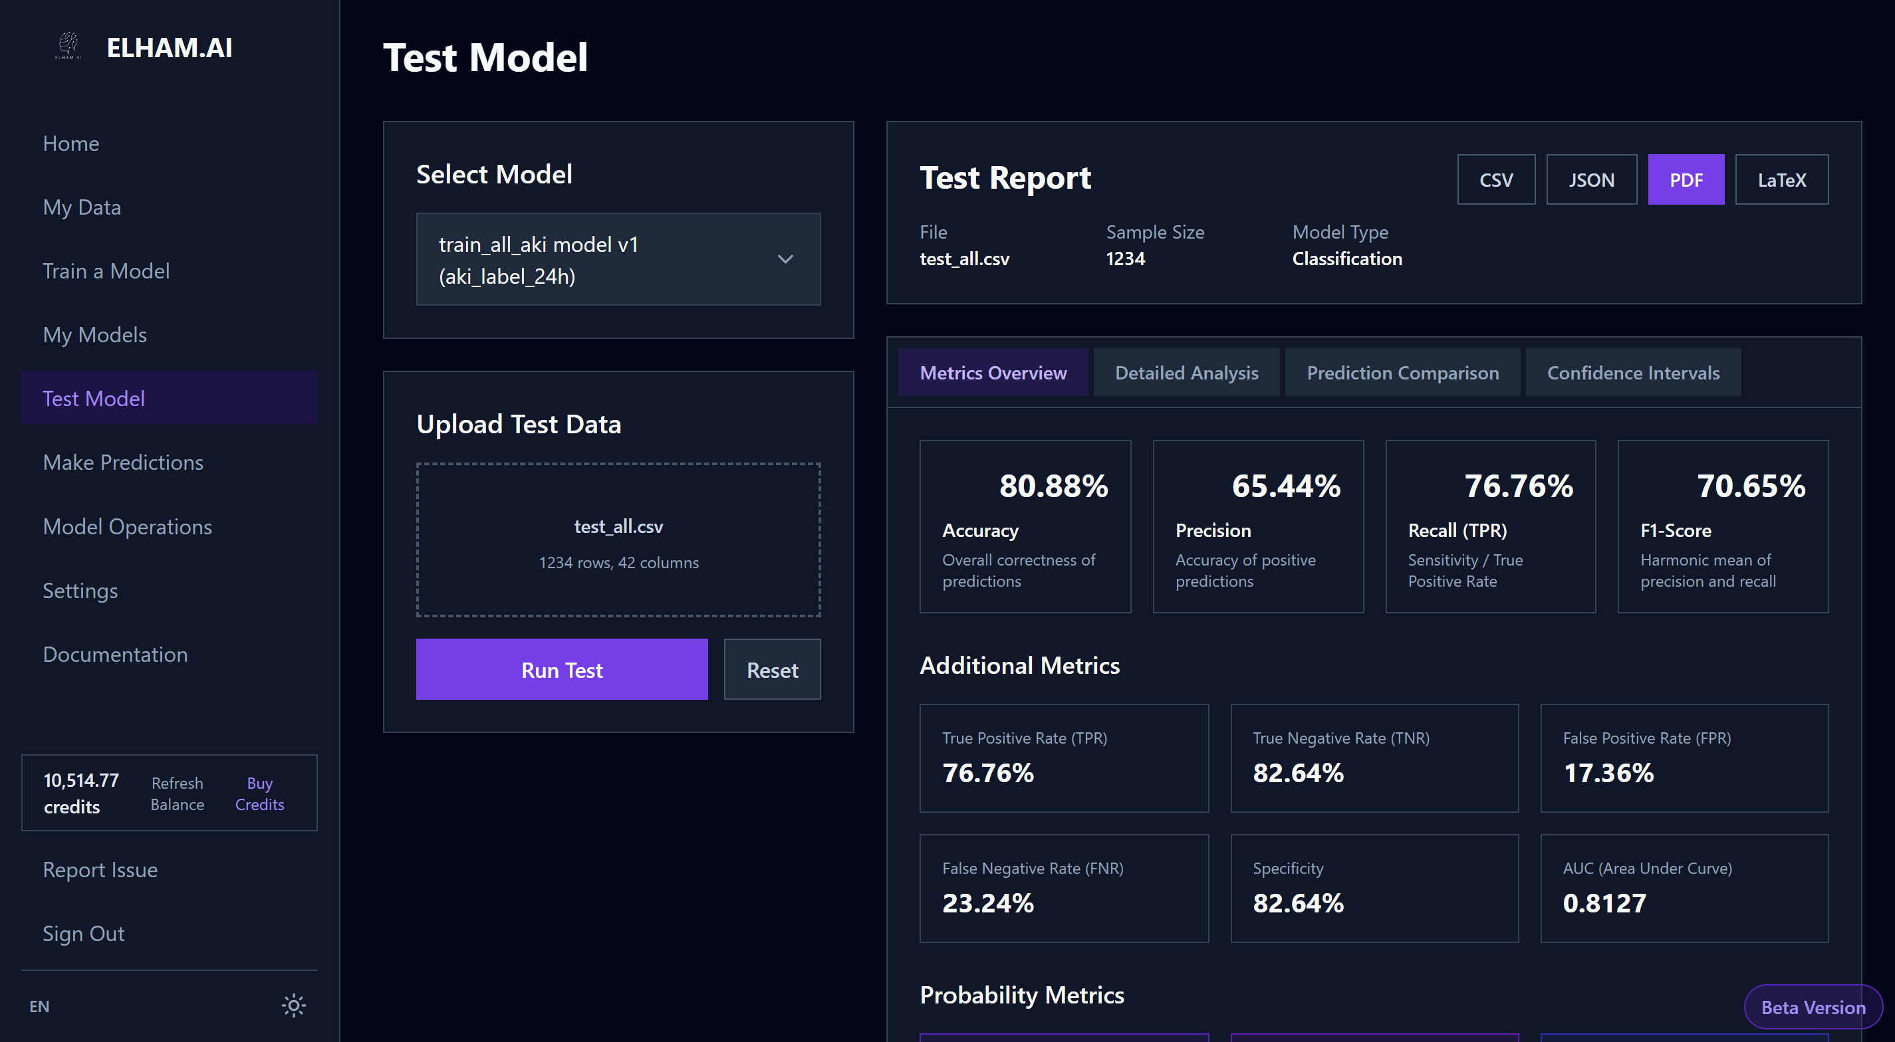Click the Run Test button
Image resolution: width=1895 pixels, height=1042 pixels.
[561, 669]
